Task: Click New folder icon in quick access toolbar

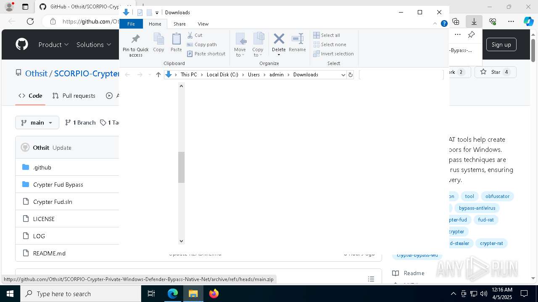Action: 149,13
